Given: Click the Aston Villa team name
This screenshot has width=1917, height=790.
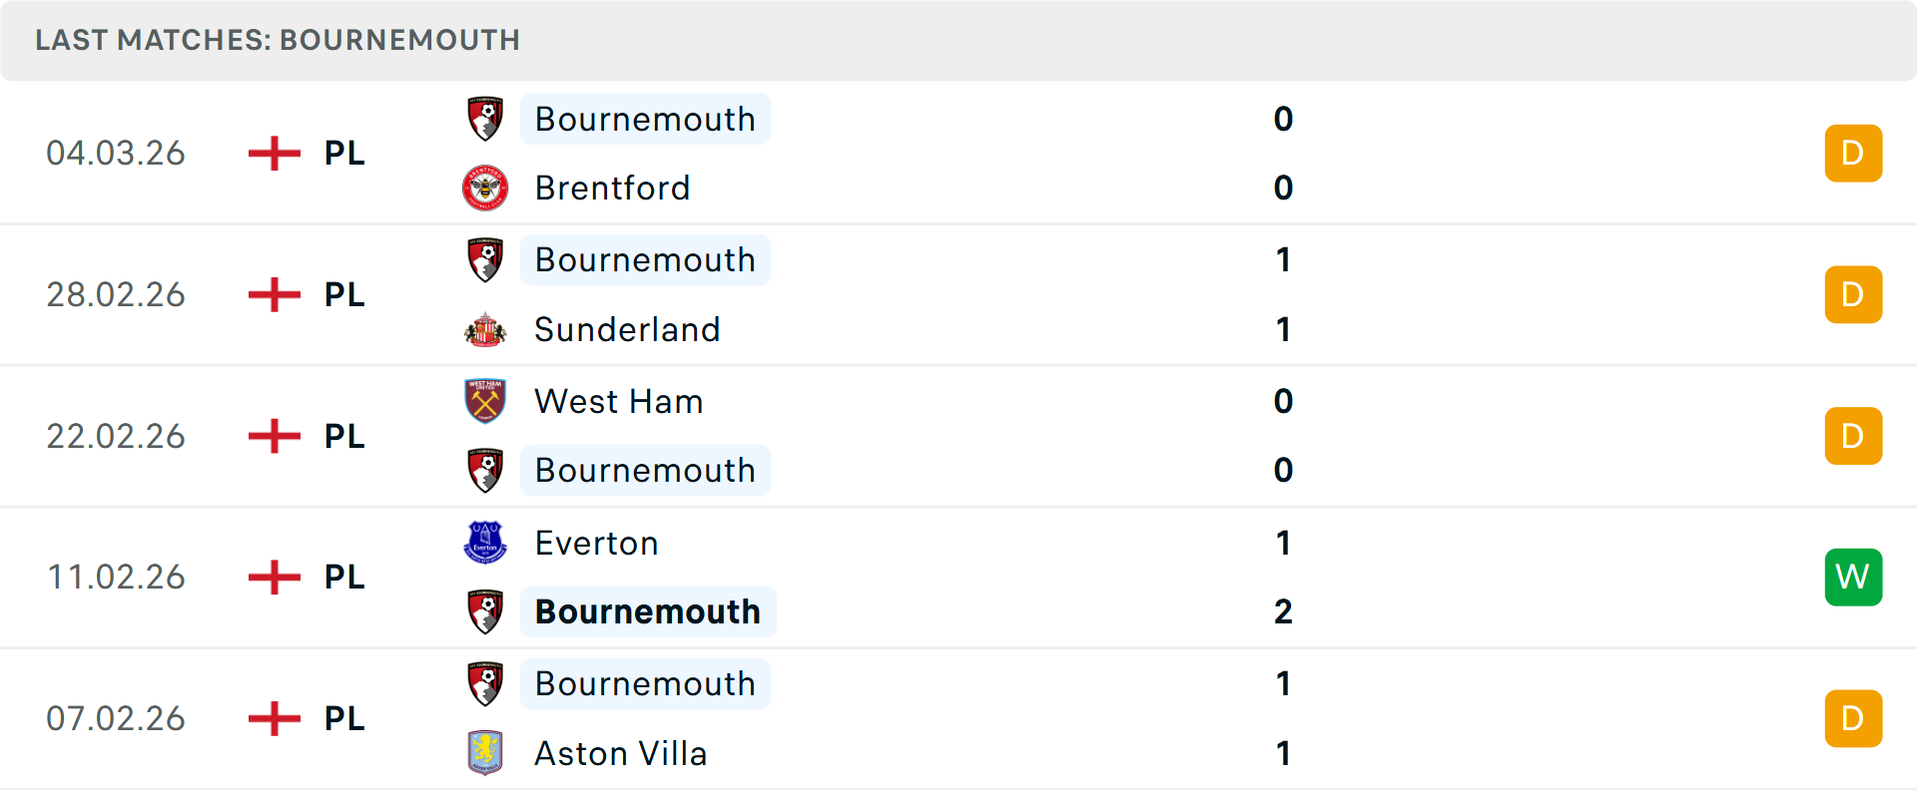Looking at the screenshot, I should click(621, 753).
